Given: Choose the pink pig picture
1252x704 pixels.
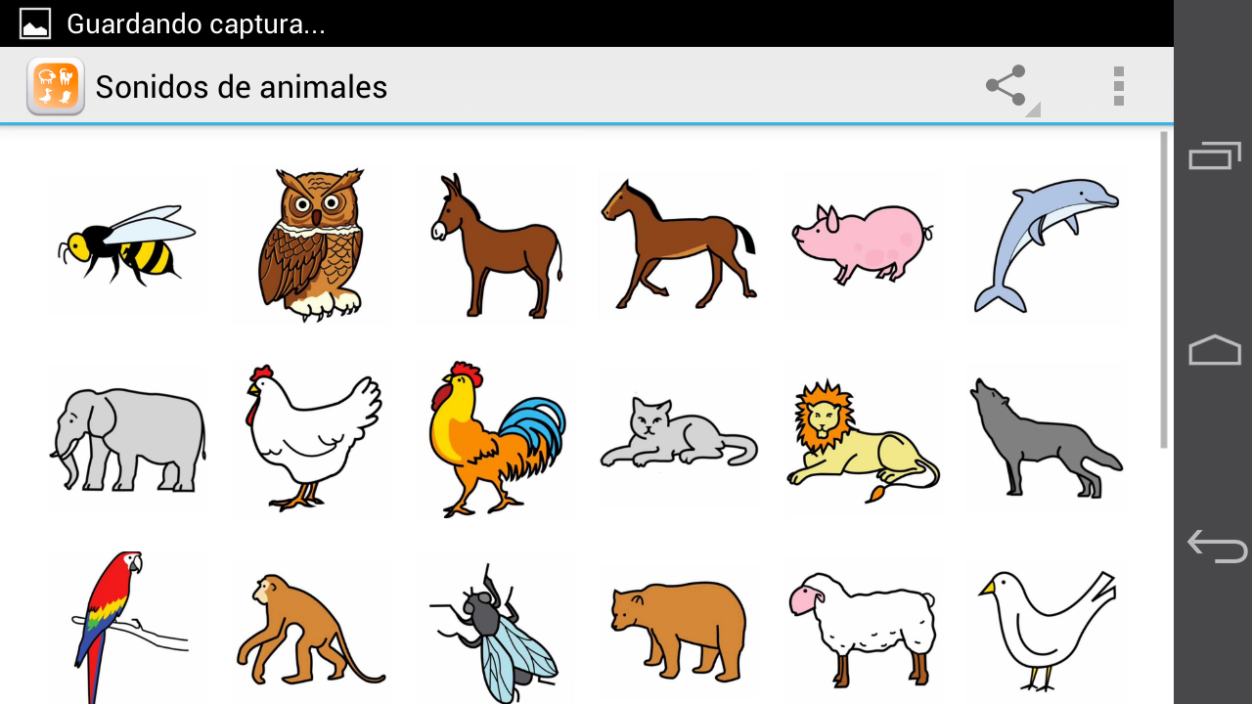Looking at the screenshot, I should coord(864,244).
